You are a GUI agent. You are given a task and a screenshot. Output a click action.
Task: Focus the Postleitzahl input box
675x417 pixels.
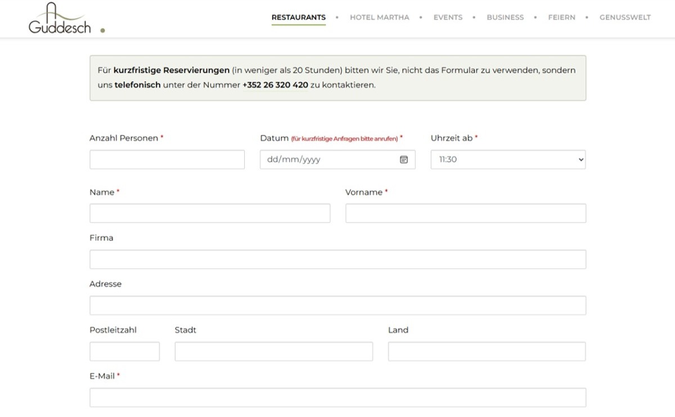click(x=124, y=351)
